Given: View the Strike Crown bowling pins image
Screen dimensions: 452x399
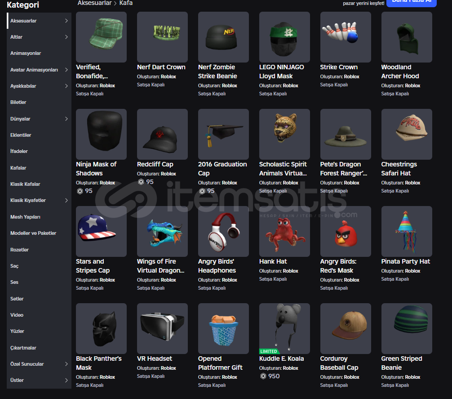Looking at the screenshot, I should click(346, 37).
